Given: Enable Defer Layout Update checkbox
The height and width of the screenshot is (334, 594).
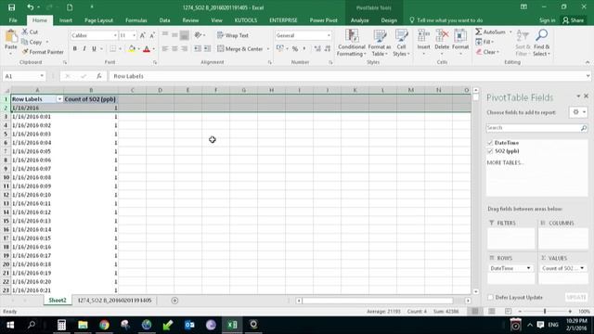Looking at the screenshot, I should (491, 297).
